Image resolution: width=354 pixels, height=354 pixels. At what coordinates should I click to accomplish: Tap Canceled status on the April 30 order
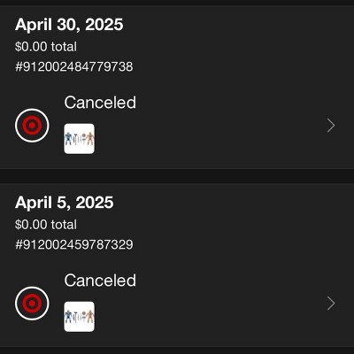[100, 103]
